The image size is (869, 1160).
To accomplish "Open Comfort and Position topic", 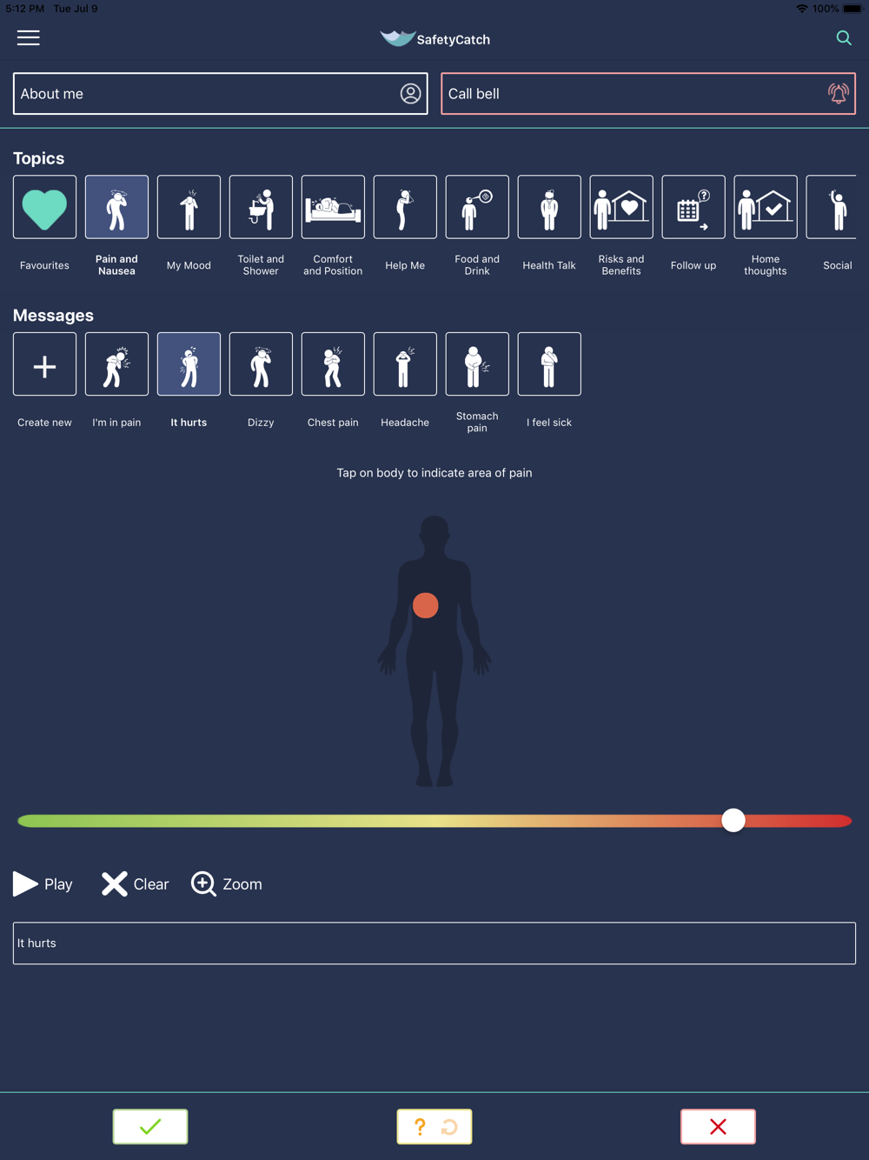I will [x=333, y=207].
